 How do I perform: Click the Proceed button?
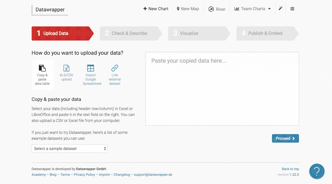(285, 138)
